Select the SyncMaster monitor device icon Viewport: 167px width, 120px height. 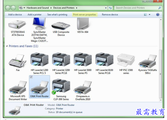click(39, 24)
